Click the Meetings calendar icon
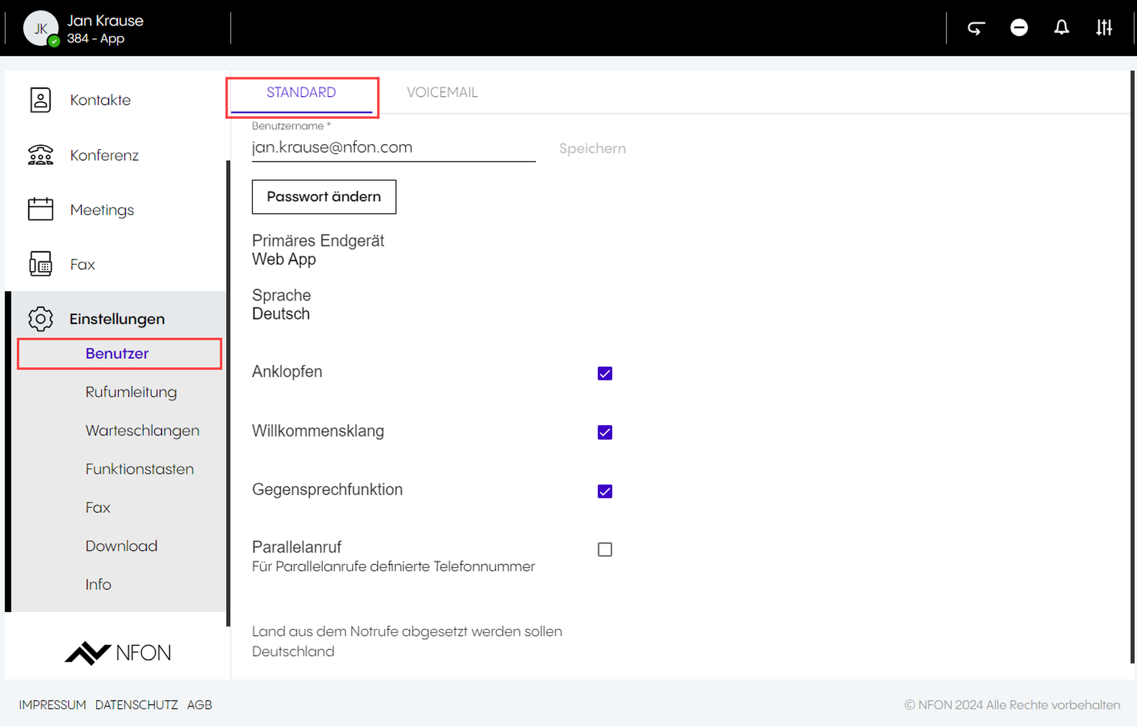Screen dimensions: 1137x726 [x=40, y=210]
